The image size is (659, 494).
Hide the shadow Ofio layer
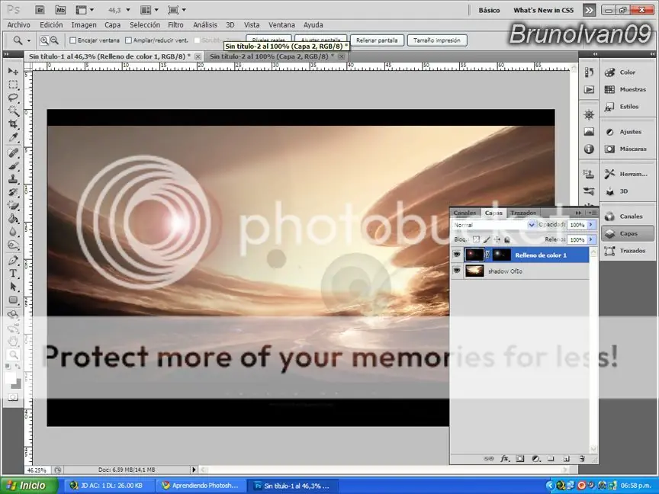456,271
